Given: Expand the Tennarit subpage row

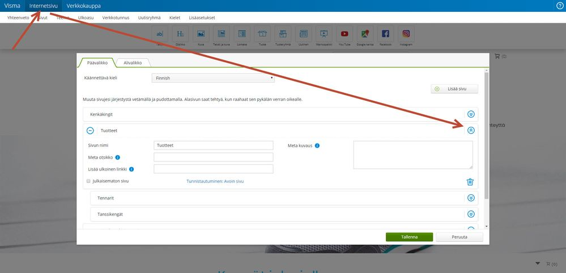Looking at the screenshot, I should 471,198.
